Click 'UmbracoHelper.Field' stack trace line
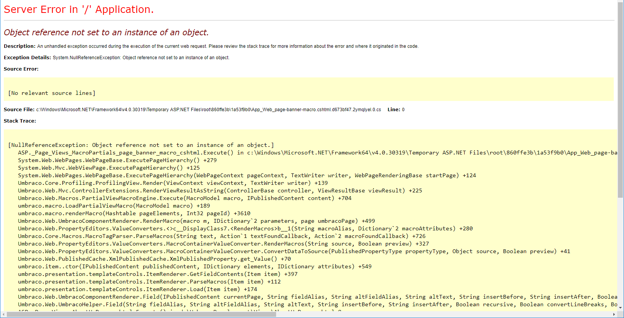The width and height of the screenshot is (624, 318). 318,304
